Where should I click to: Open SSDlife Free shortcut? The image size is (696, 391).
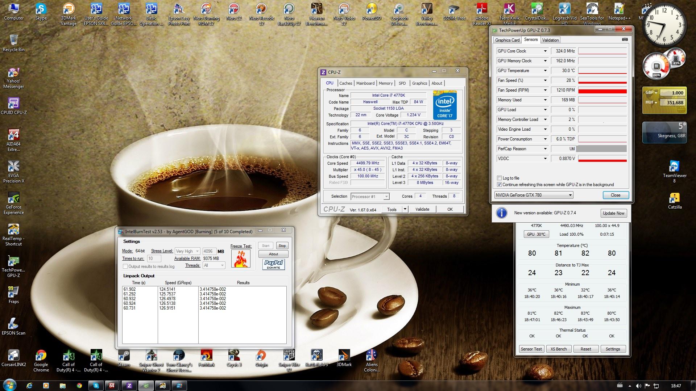[454, 12]
